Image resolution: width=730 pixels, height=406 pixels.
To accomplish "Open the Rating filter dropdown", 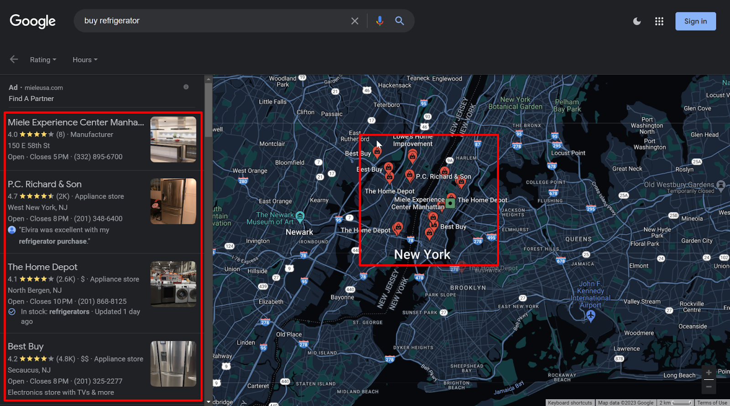I will (43, 60).
